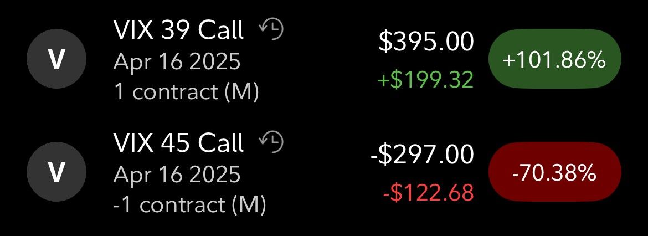This screenshot has width=648, height=236.
Task: Tap the V avatar for VIX 45 Call
Action: (x=56, y=172)
